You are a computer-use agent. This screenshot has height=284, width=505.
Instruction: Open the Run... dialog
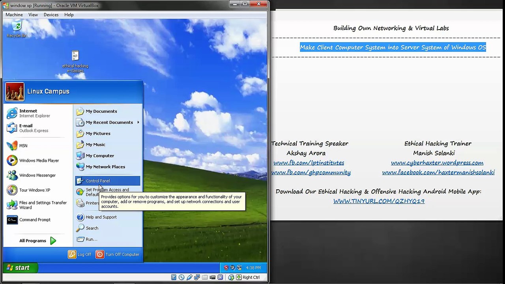[x=107, y=239]
